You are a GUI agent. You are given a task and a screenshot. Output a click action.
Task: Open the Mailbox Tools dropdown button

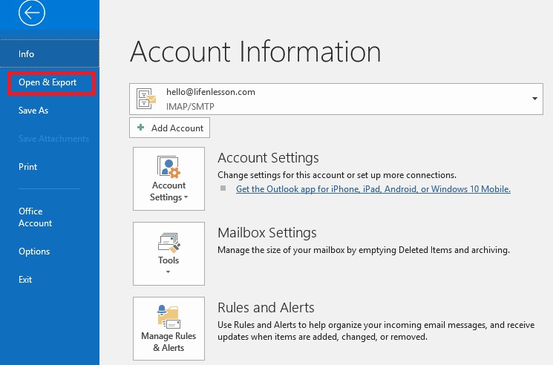tap(168, 254)
